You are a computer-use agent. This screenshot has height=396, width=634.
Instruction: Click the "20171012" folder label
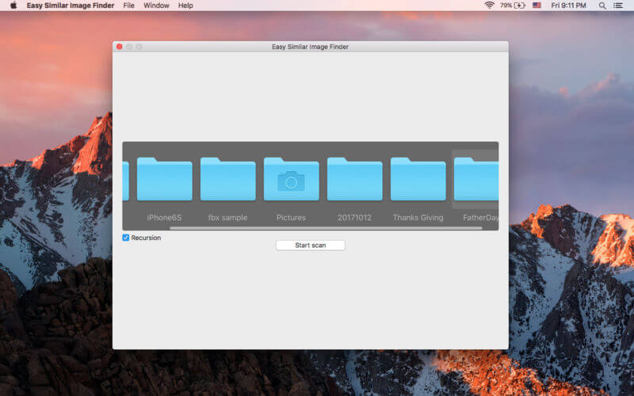354,217
